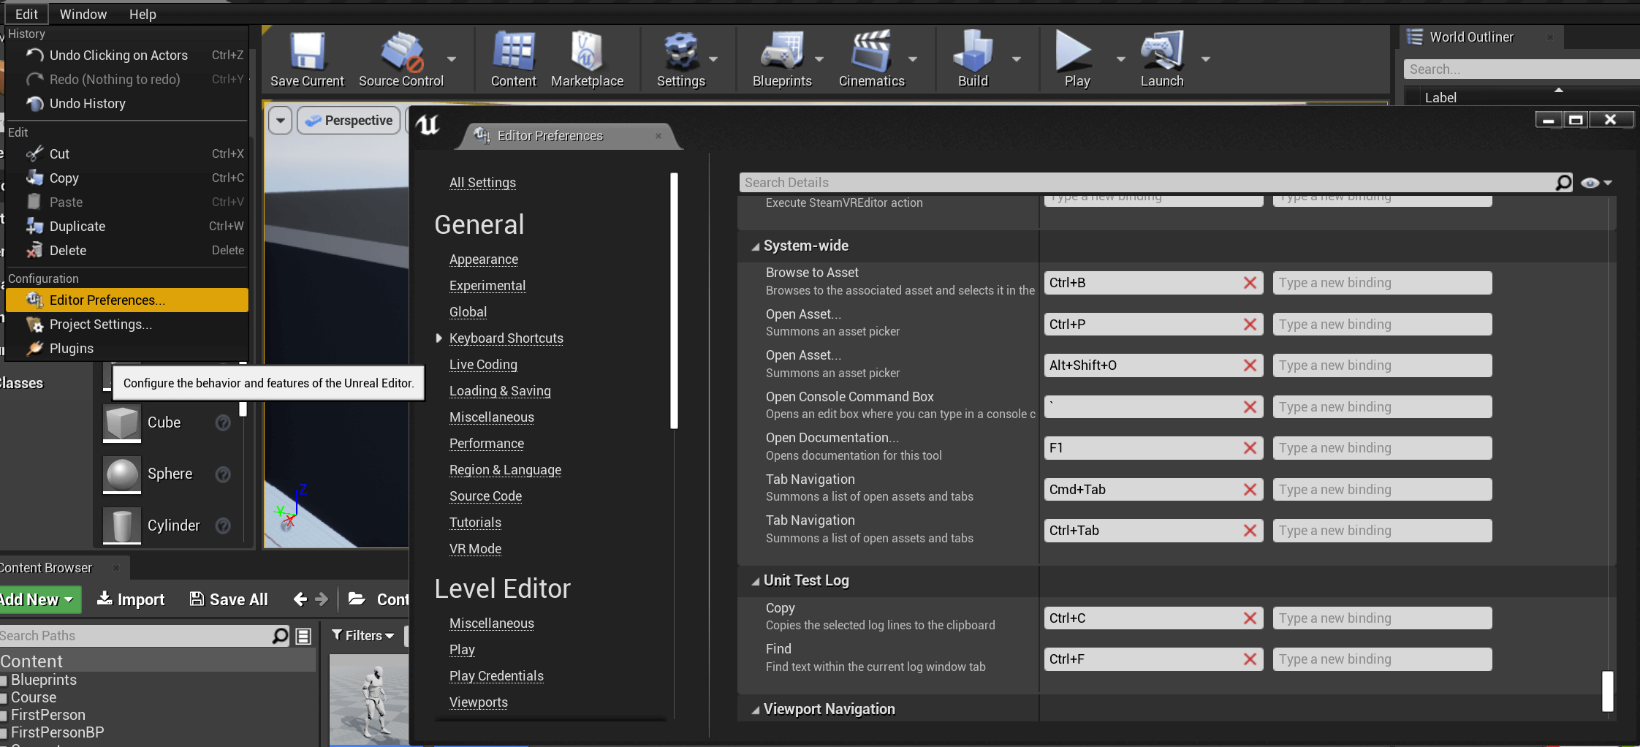Open the viewport options dropdown arrow
Image resolution: width=1640 pixels, height=747 pixels.
click(281, 121)
